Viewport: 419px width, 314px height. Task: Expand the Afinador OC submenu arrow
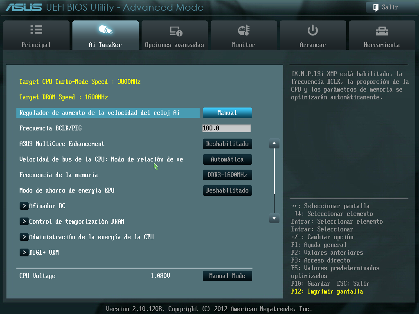pos(24,206)
